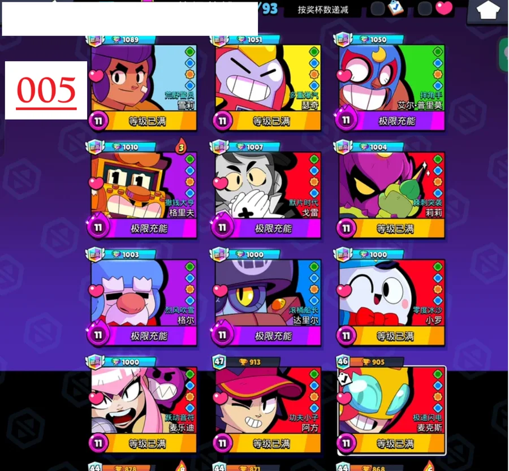Open the 莉莉 brawler card
This screenshot has height=471, width=509.
392,191
